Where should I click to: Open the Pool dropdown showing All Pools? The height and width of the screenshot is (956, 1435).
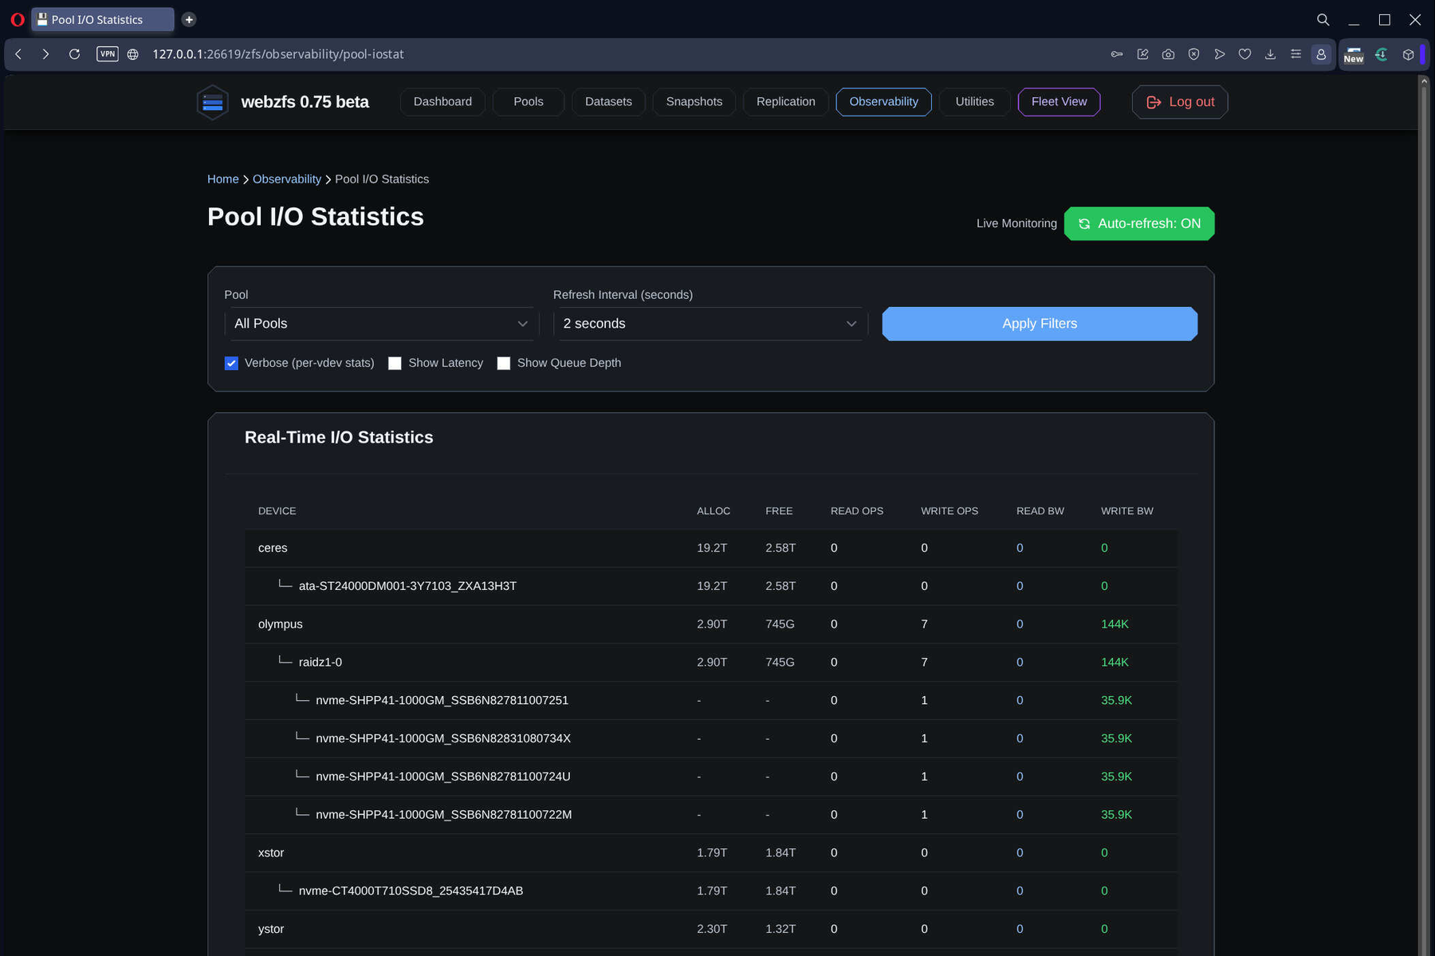coord(382,324)
